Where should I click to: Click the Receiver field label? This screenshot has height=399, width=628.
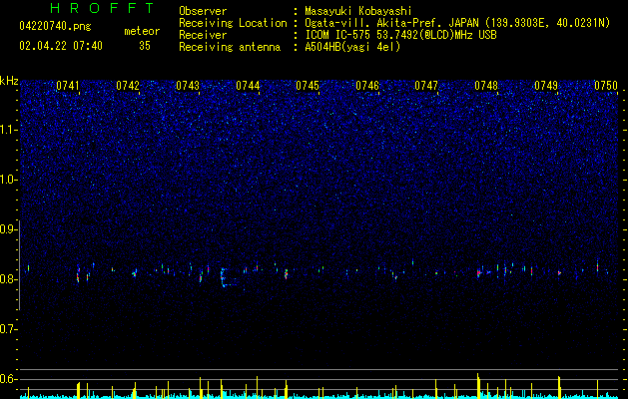(203, 35)
